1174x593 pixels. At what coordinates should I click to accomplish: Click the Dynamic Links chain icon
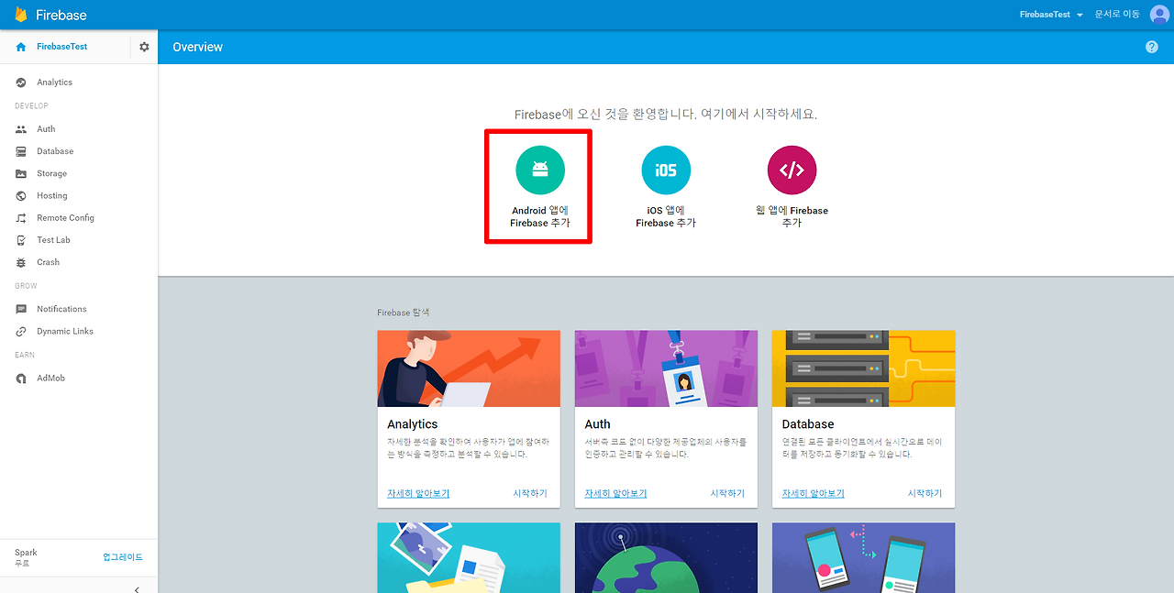(x=21, y=332)
